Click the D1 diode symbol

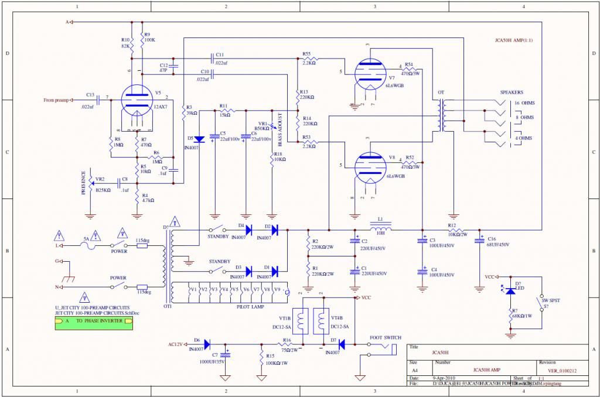[x=274, y=272]
